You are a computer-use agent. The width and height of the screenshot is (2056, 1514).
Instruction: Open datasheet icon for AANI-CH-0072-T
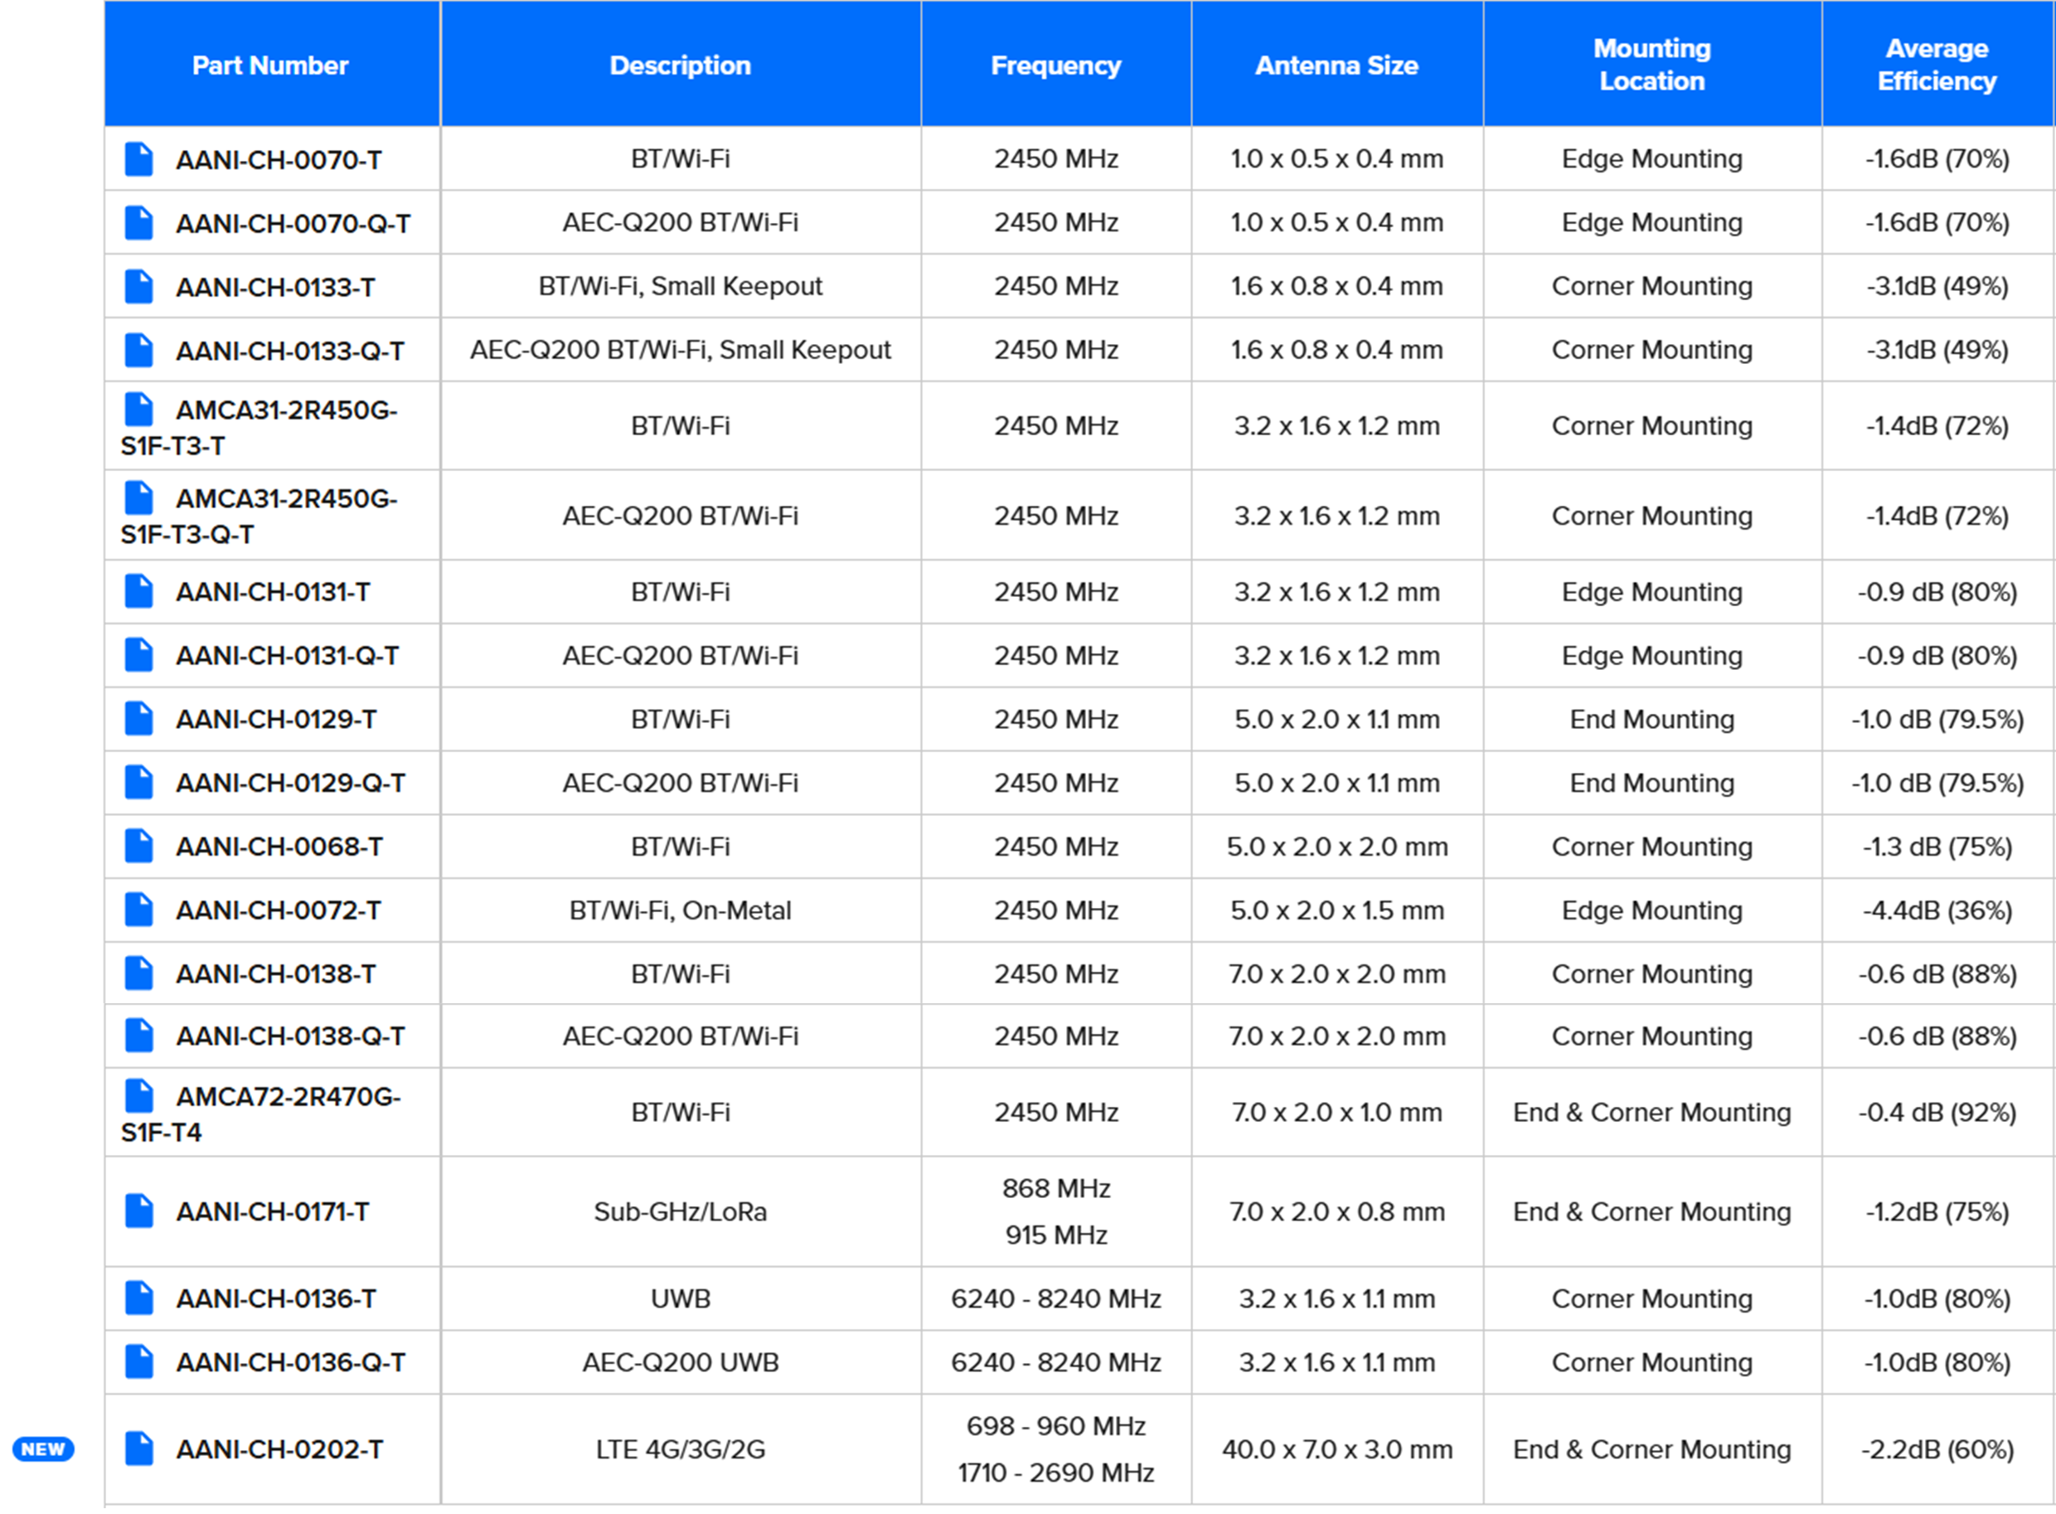coord(138,910)
